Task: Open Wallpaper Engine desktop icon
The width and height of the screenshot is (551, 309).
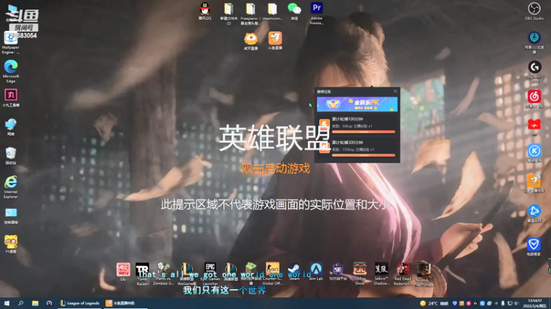Action: pos(10,43)
